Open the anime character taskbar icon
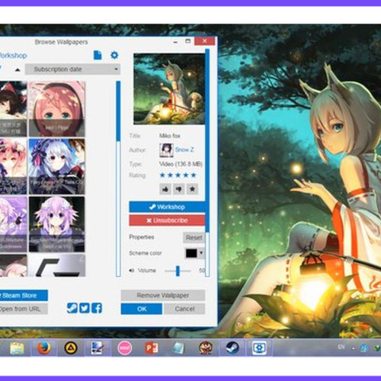This screenshot has height=381, width=381. tap(206, 348)
